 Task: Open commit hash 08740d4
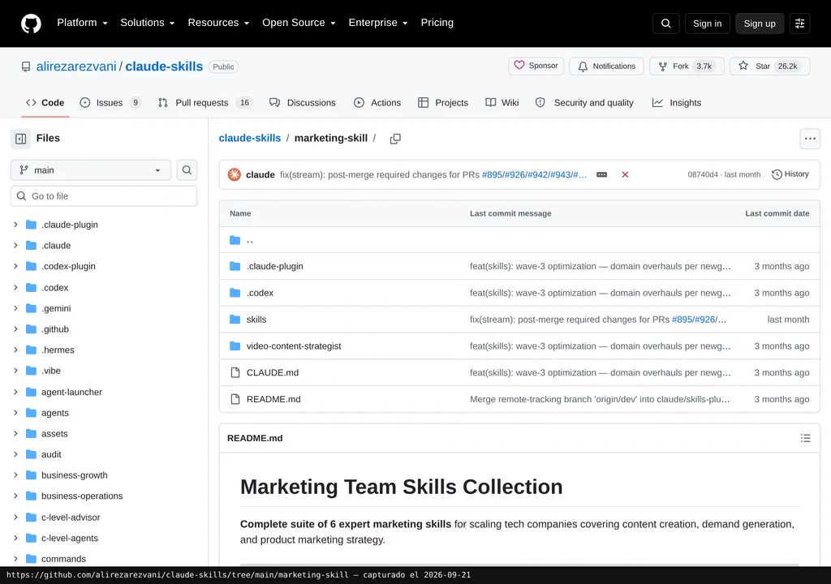[703, 175]
